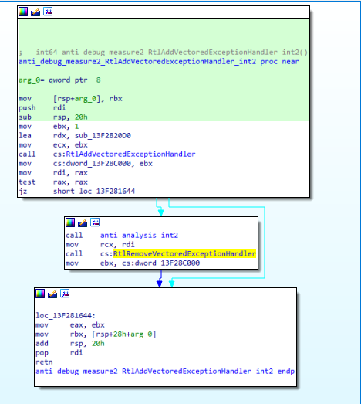Select proc near function name line

tap(159, 62)
